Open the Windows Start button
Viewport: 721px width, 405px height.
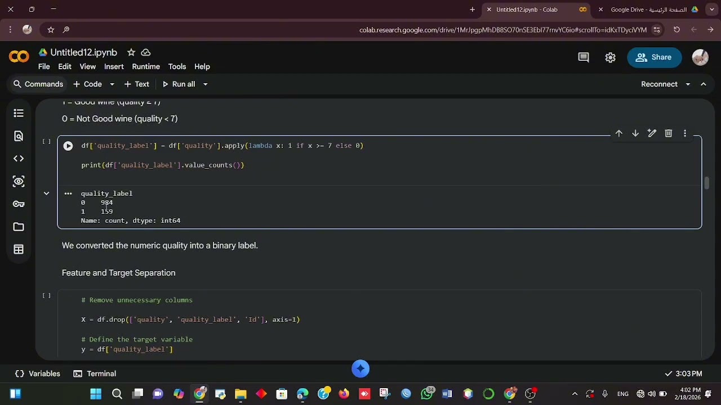[96, 394]
